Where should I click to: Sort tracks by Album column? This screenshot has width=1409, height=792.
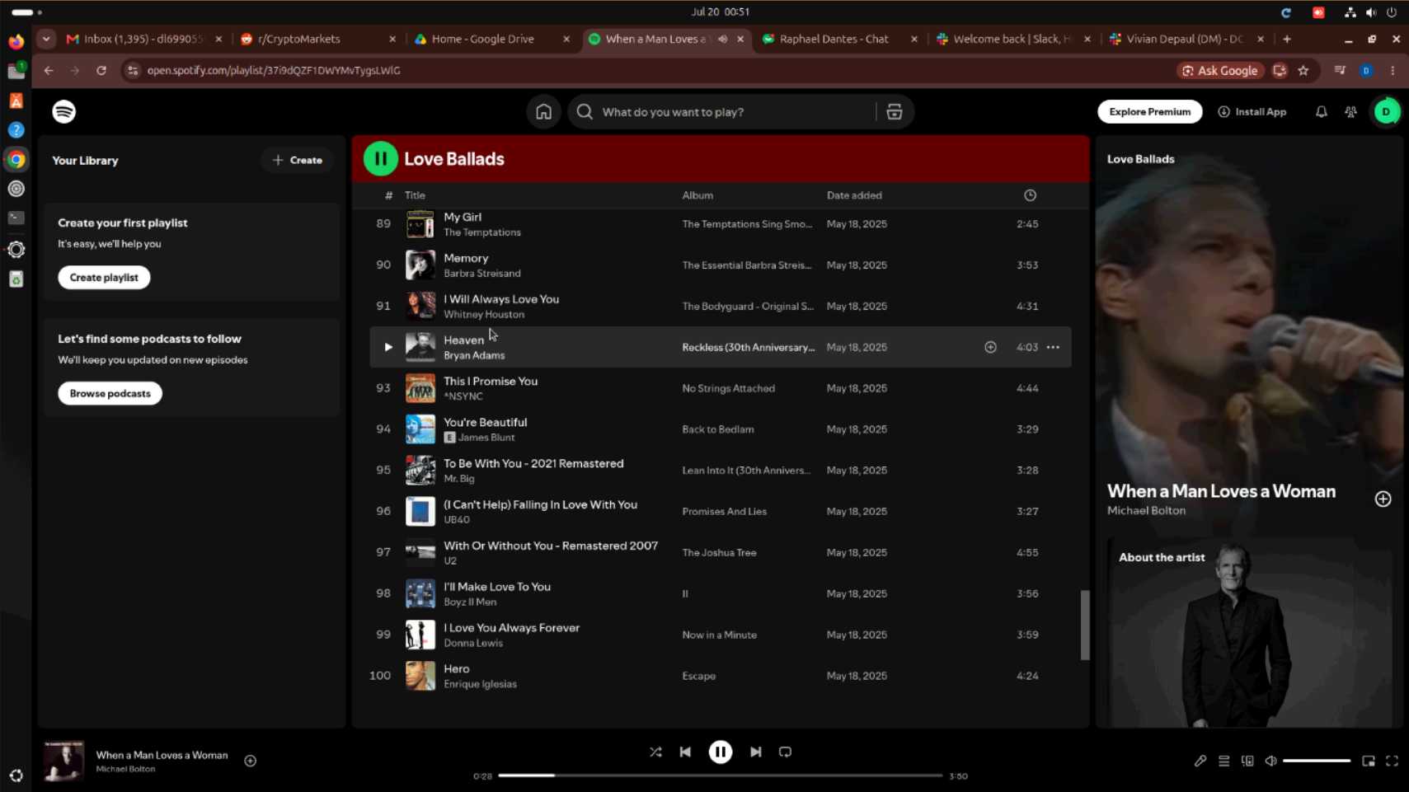pos(697,195)
